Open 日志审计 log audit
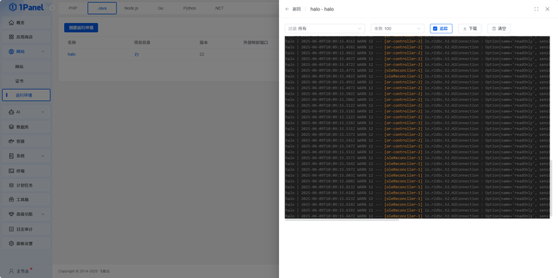The height and width of the screenshot is (278, 558). click(x=27, y=229)
